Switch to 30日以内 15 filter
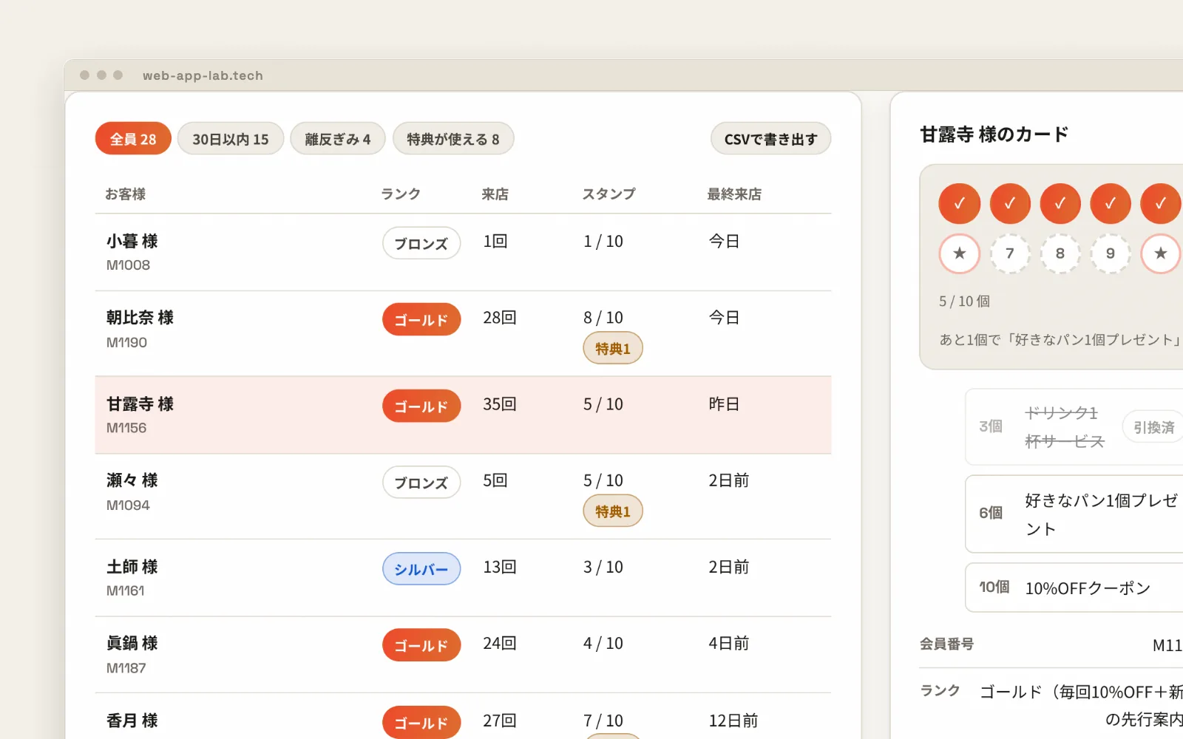Screen dimensions: 1183x739 tap(231, 139)
